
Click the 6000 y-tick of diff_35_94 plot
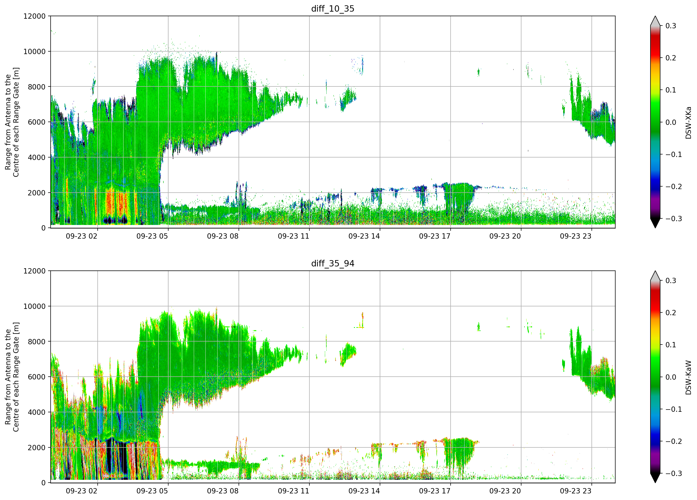[37, 377]
